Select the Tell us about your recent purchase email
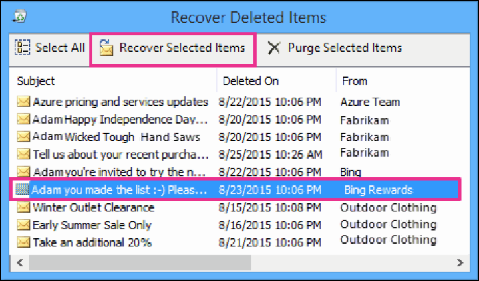This screenshot has height=281, width=479. (120, 154)
